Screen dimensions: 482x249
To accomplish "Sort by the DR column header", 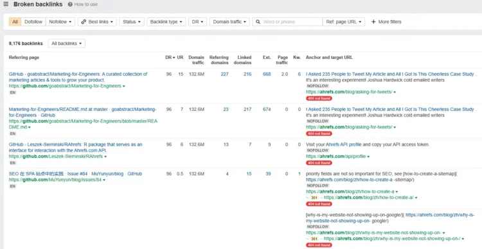I will (170, 57).
